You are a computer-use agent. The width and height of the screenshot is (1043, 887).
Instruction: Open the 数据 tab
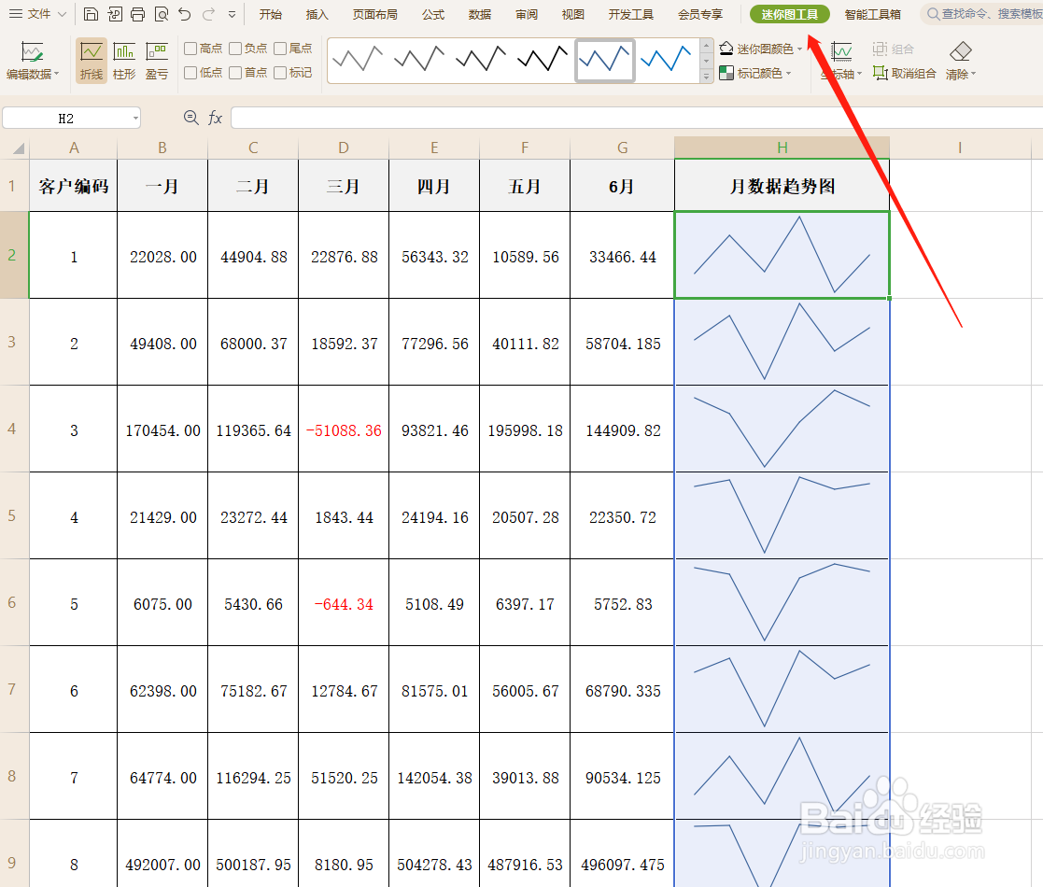(x=480, y=14)
